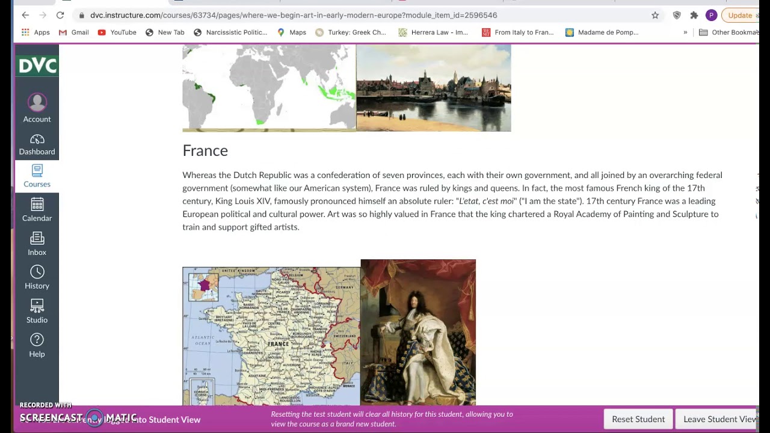Open the New Tab bookmark
Viewport: 770px width, 433px height.
point(165,32)
